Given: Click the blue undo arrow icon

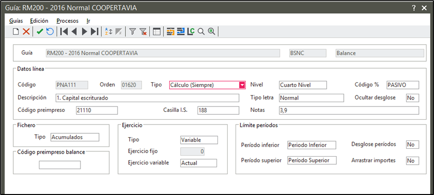Looking at the screenshot, I should tap(50, 32).
